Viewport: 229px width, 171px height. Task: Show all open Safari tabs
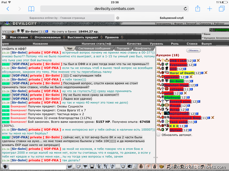point(222,9)
